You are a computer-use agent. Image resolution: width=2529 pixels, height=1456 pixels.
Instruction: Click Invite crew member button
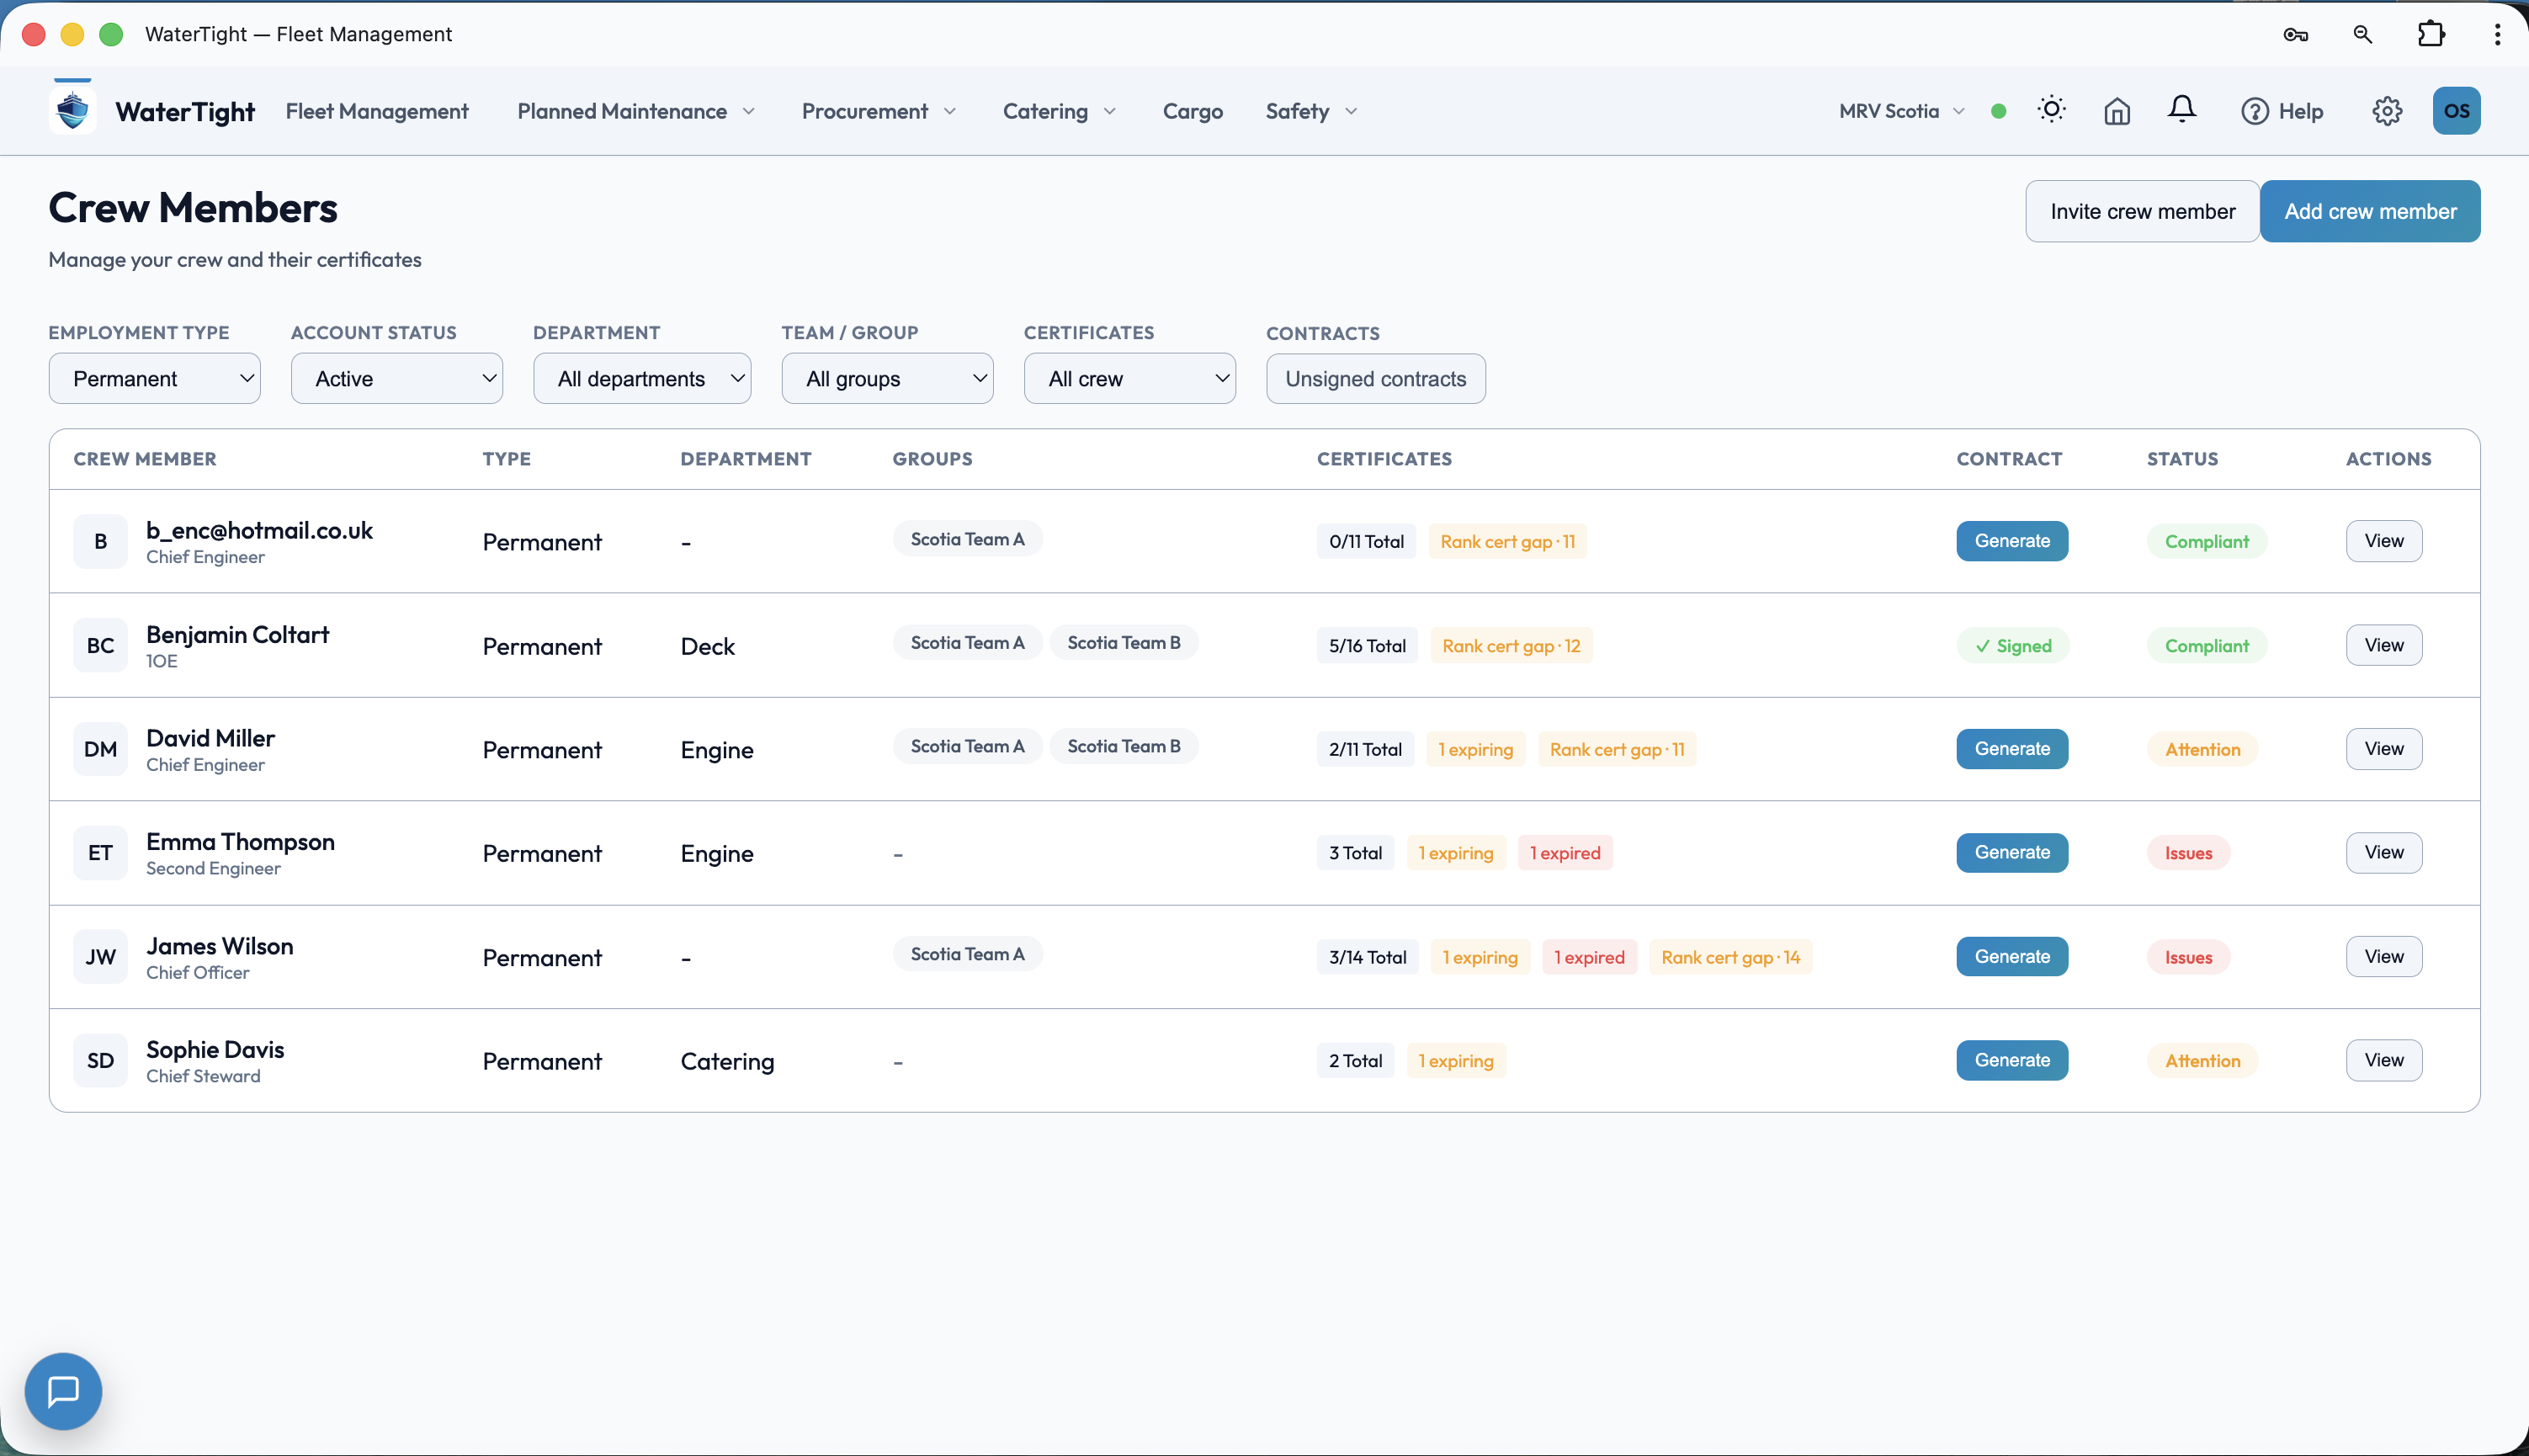(2142, 211)
